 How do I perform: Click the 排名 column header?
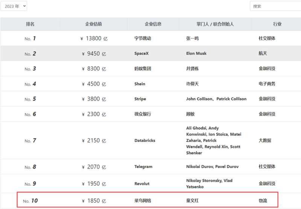click(x=30, y=24)
